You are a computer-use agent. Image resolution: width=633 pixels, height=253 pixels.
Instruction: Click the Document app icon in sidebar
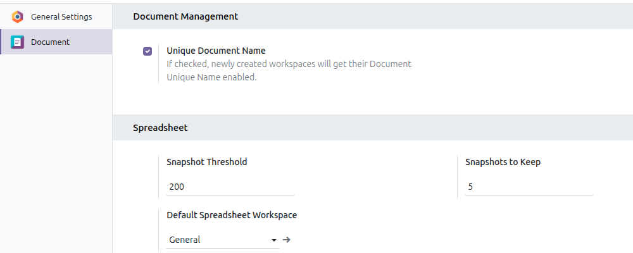click(17, 42)
